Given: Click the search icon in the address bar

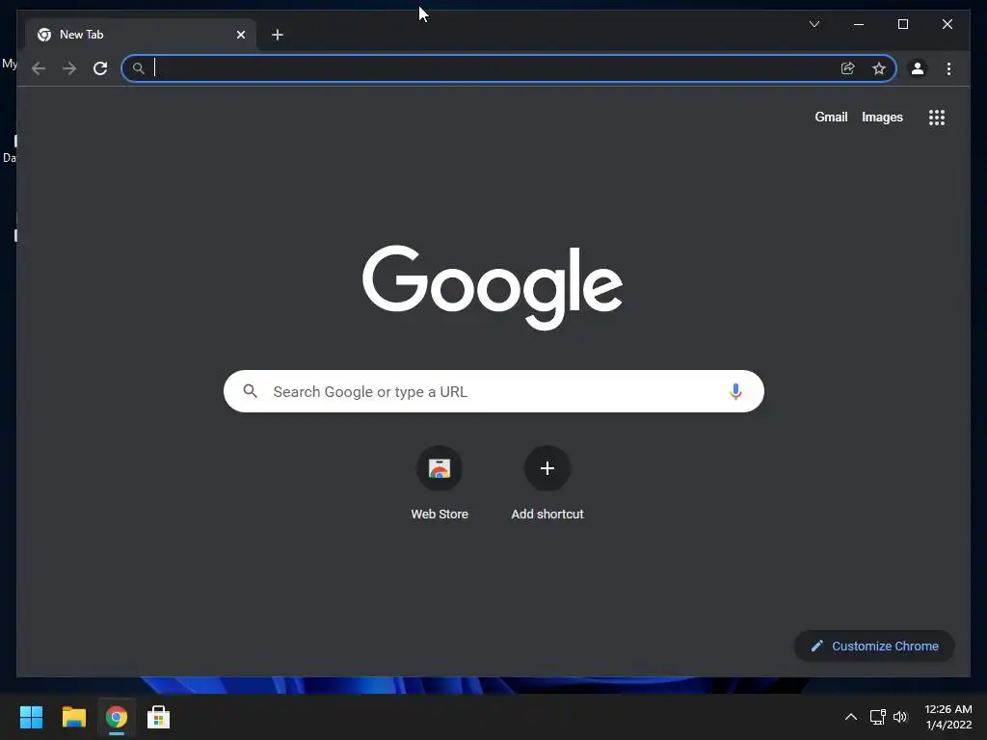Looking at the screenshot, I should [x=139, y=68].
